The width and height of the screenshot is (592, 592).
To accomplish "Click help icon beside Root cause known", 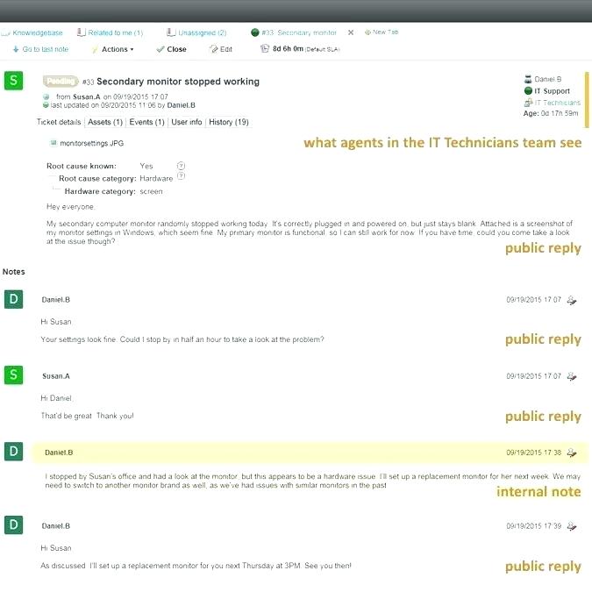I will (181, 165).
